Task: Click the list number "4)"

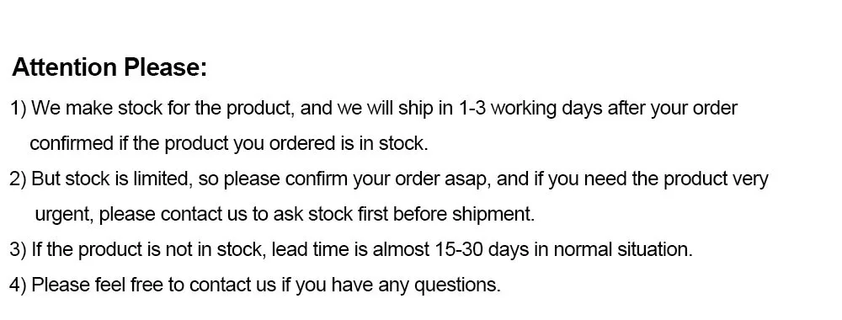Action: 19,285
